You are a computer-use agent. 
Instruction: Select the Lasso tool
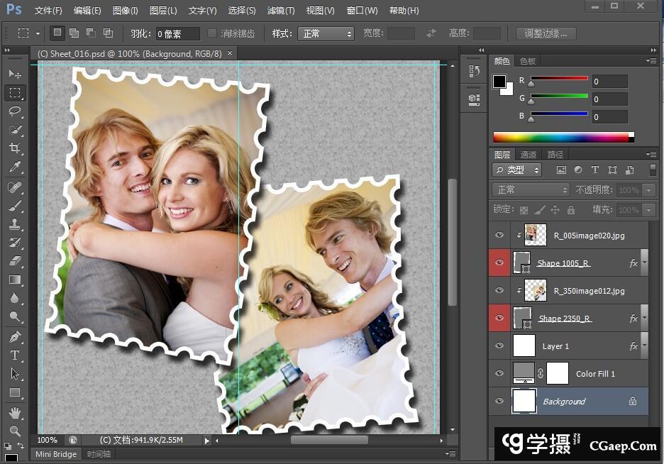tap(15, 111)
